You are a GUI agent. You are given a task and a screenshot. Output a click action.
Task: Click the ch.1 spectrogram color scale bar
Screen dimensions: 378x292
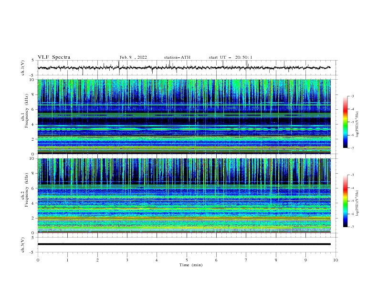[346, 122]
